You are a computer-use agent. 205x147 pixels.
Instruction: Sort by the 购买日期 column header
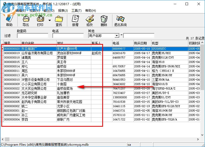(142, 43)
